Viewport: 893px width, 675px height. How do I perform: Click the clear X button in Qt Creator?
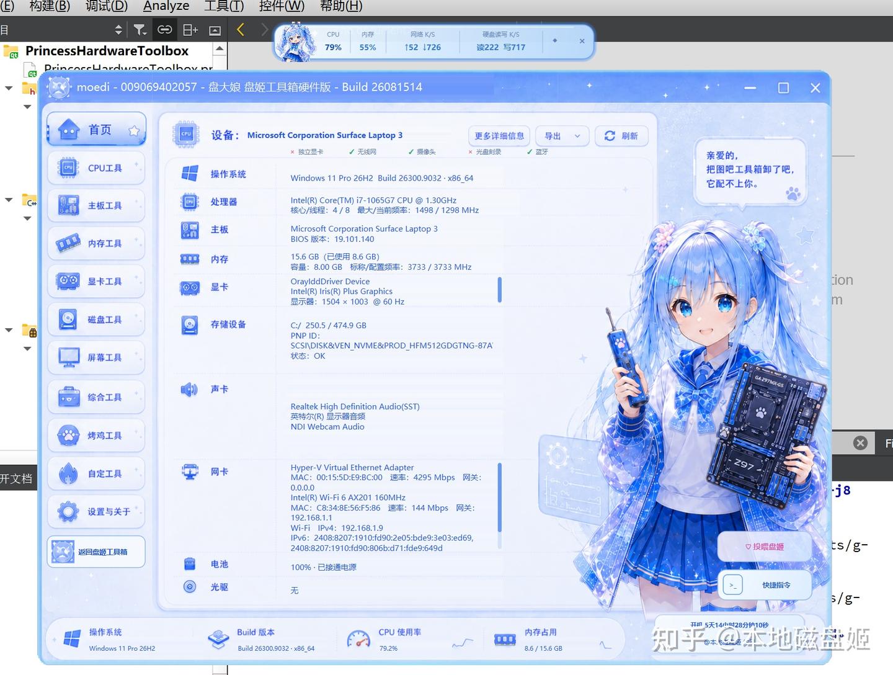[x=860, y=443]
